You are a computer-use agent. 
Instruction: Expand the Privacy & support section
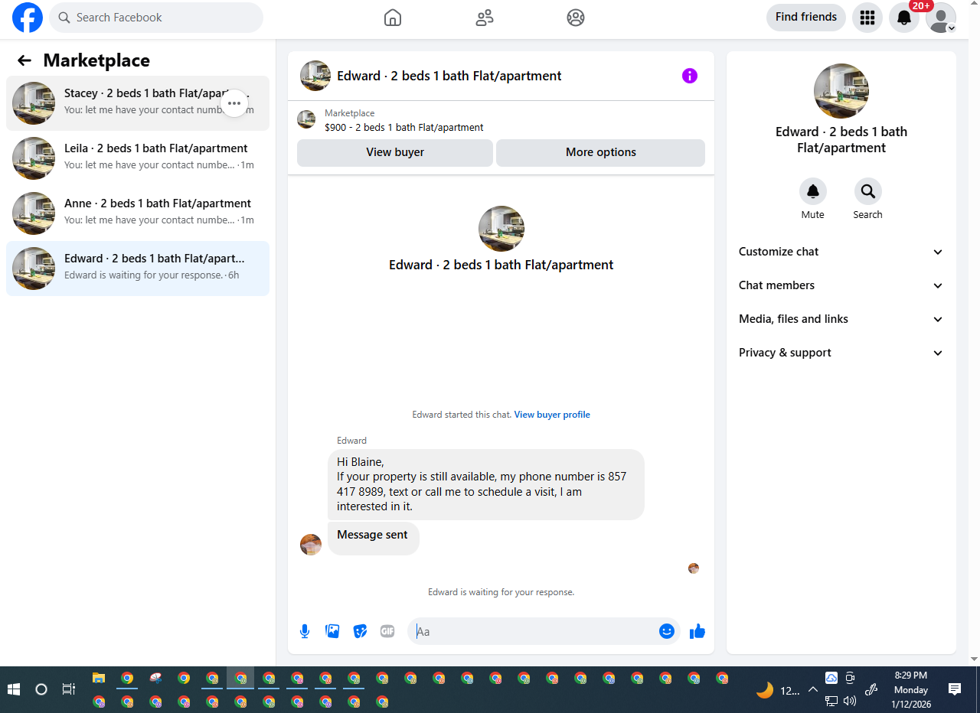[x=841, y=353]
